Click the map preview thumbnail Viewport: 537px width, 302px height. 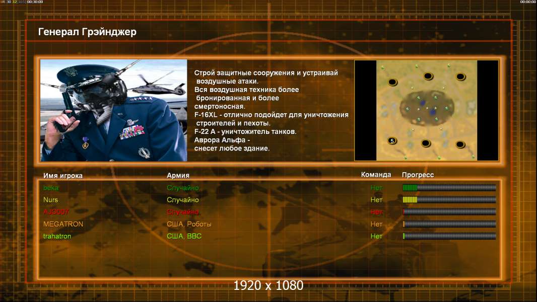(x=426, y=110)
